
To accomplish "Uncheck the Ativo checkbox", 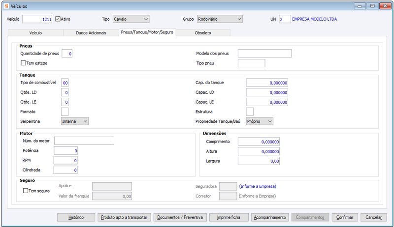I will tap(58, 19).
